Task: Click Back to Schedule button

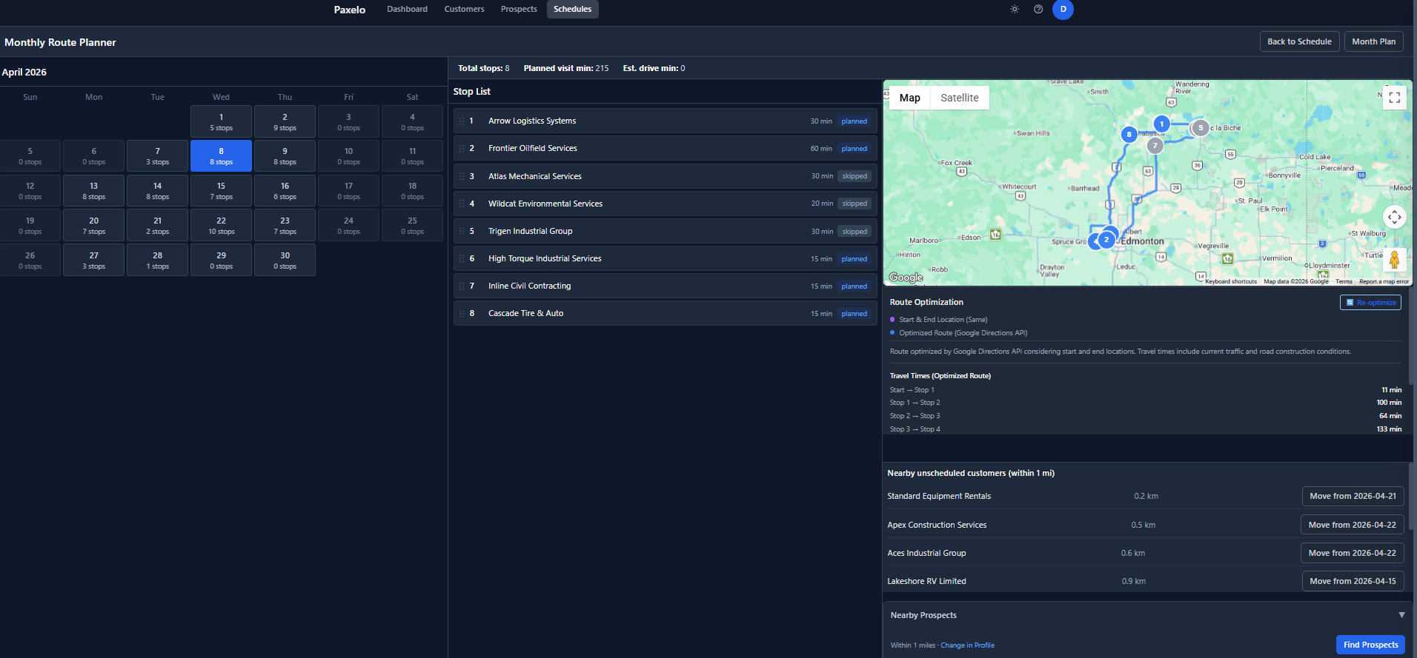Action: pos(1299,41)
